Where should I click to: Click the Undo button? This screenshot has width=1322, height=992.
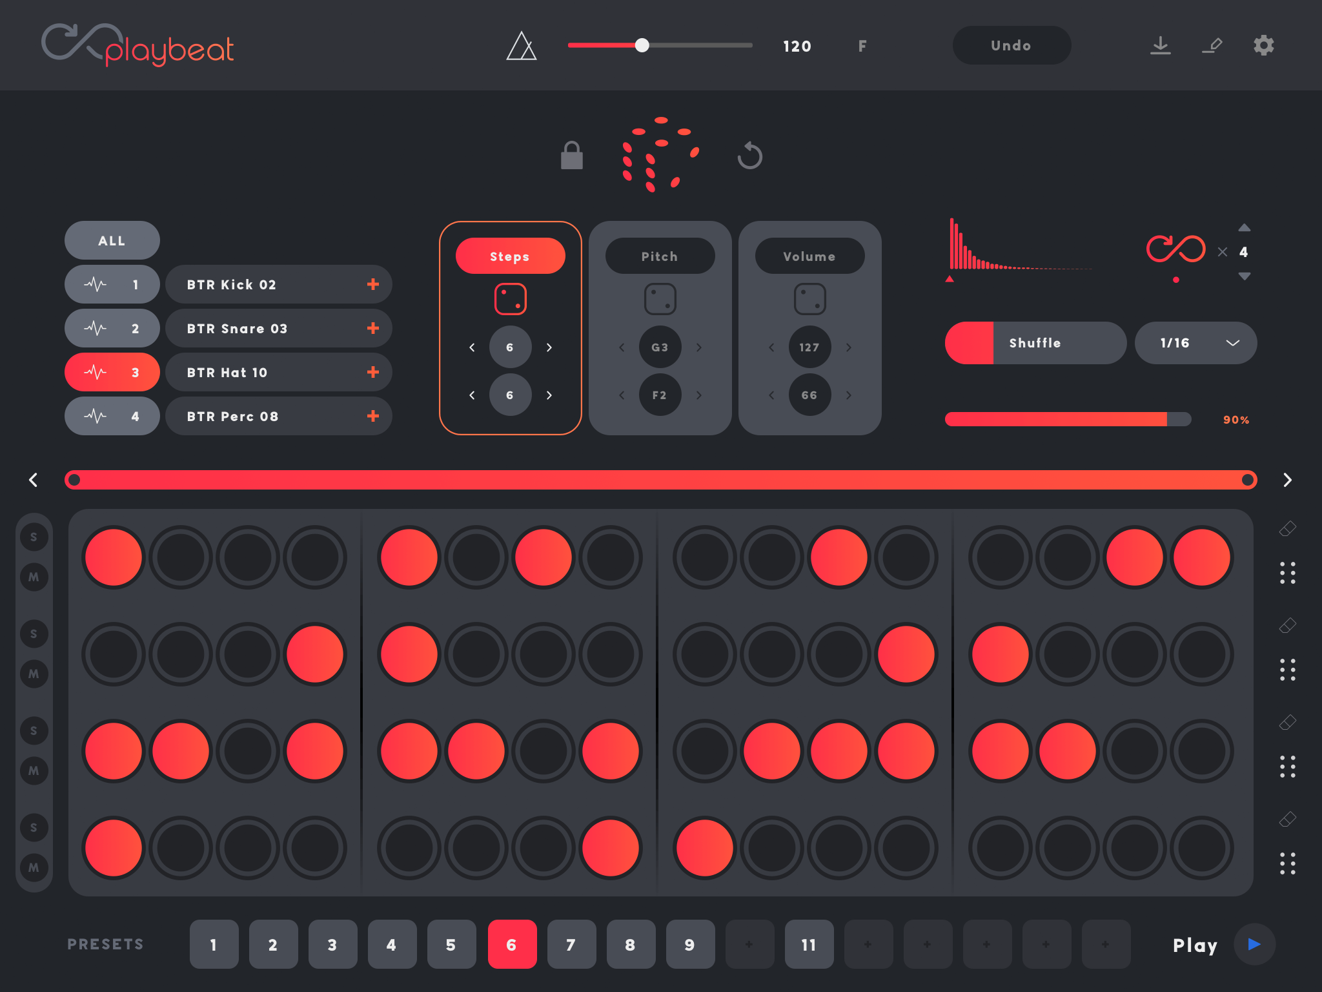coord(1012,45)
